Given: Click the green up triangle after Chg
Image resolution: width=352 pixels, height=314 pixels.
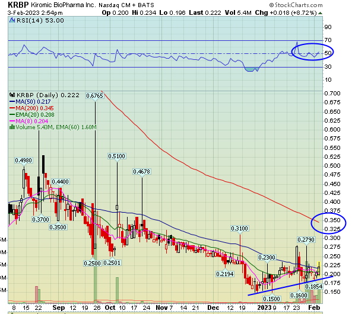Looking at the screenshot, I should coord(321,13).
